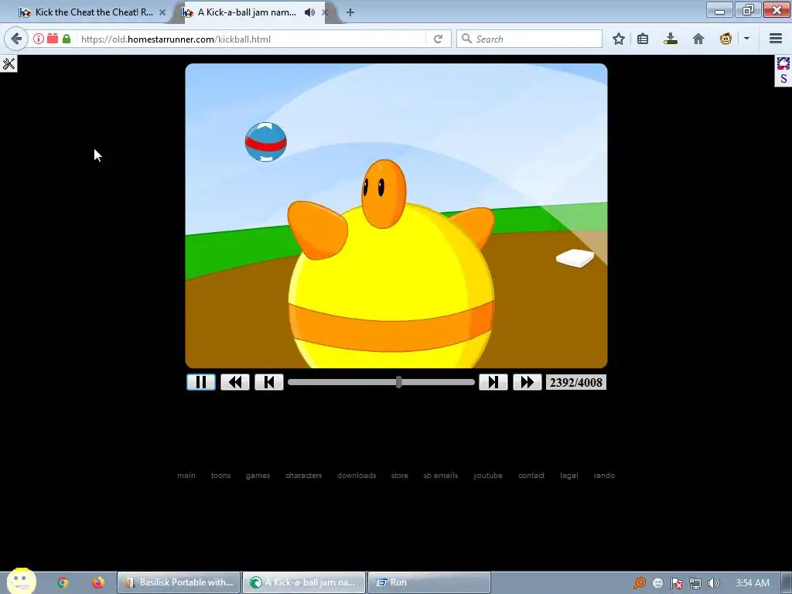The width and height of the screenshot is (792, 594).
Task: Click the 2392/4008 frame counter
Action: [x=575, y=382]
